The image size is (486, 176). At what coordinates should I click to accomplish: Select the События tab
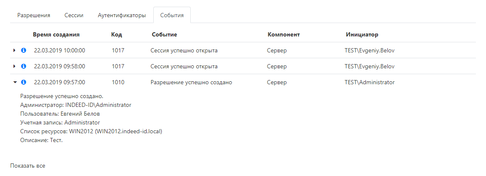(172, 15)
